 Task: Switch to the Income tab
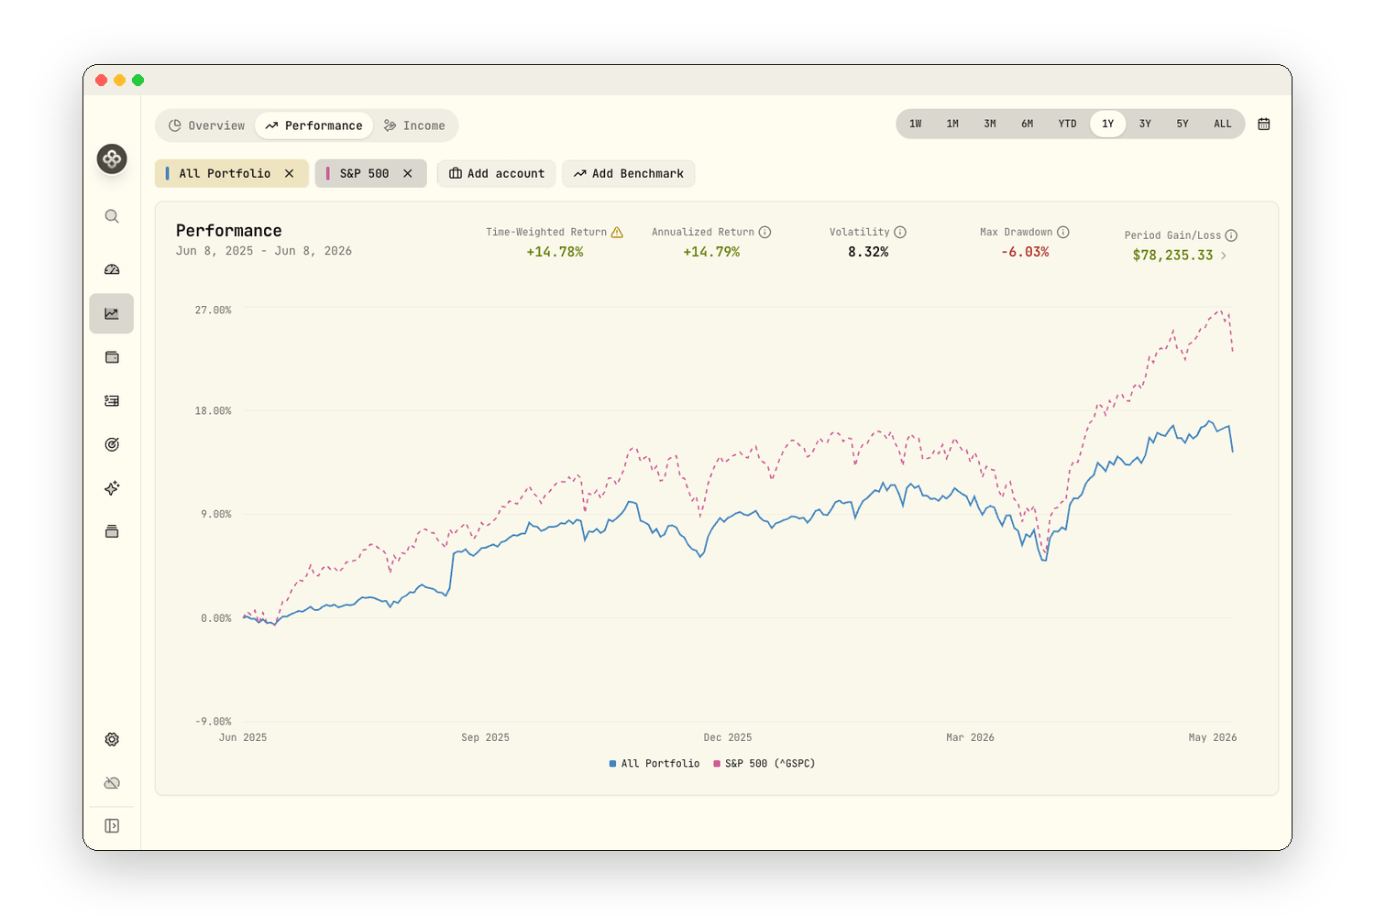(414, 125)
